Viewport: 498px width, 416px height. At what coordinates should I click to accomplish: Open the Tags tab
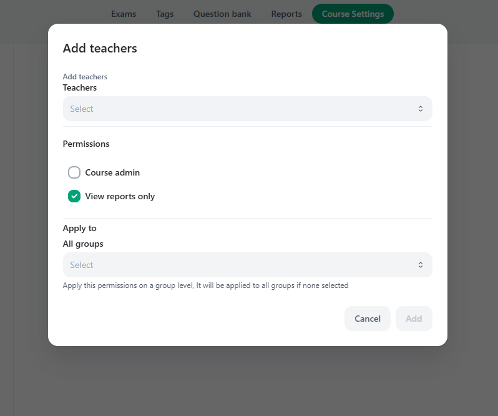pos(165,14)
